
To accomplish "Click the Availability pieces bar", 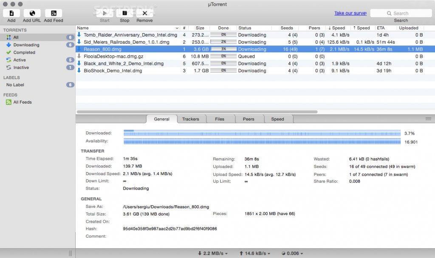I will tap(262, 142).
